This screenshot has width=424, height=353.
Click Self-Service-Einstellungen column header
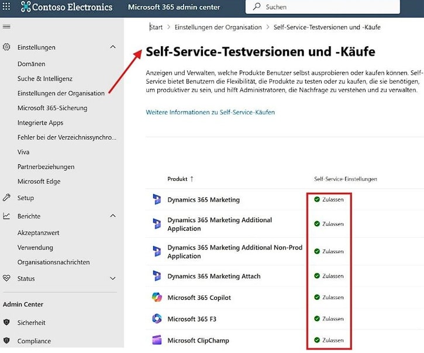[x=346, y=179]
